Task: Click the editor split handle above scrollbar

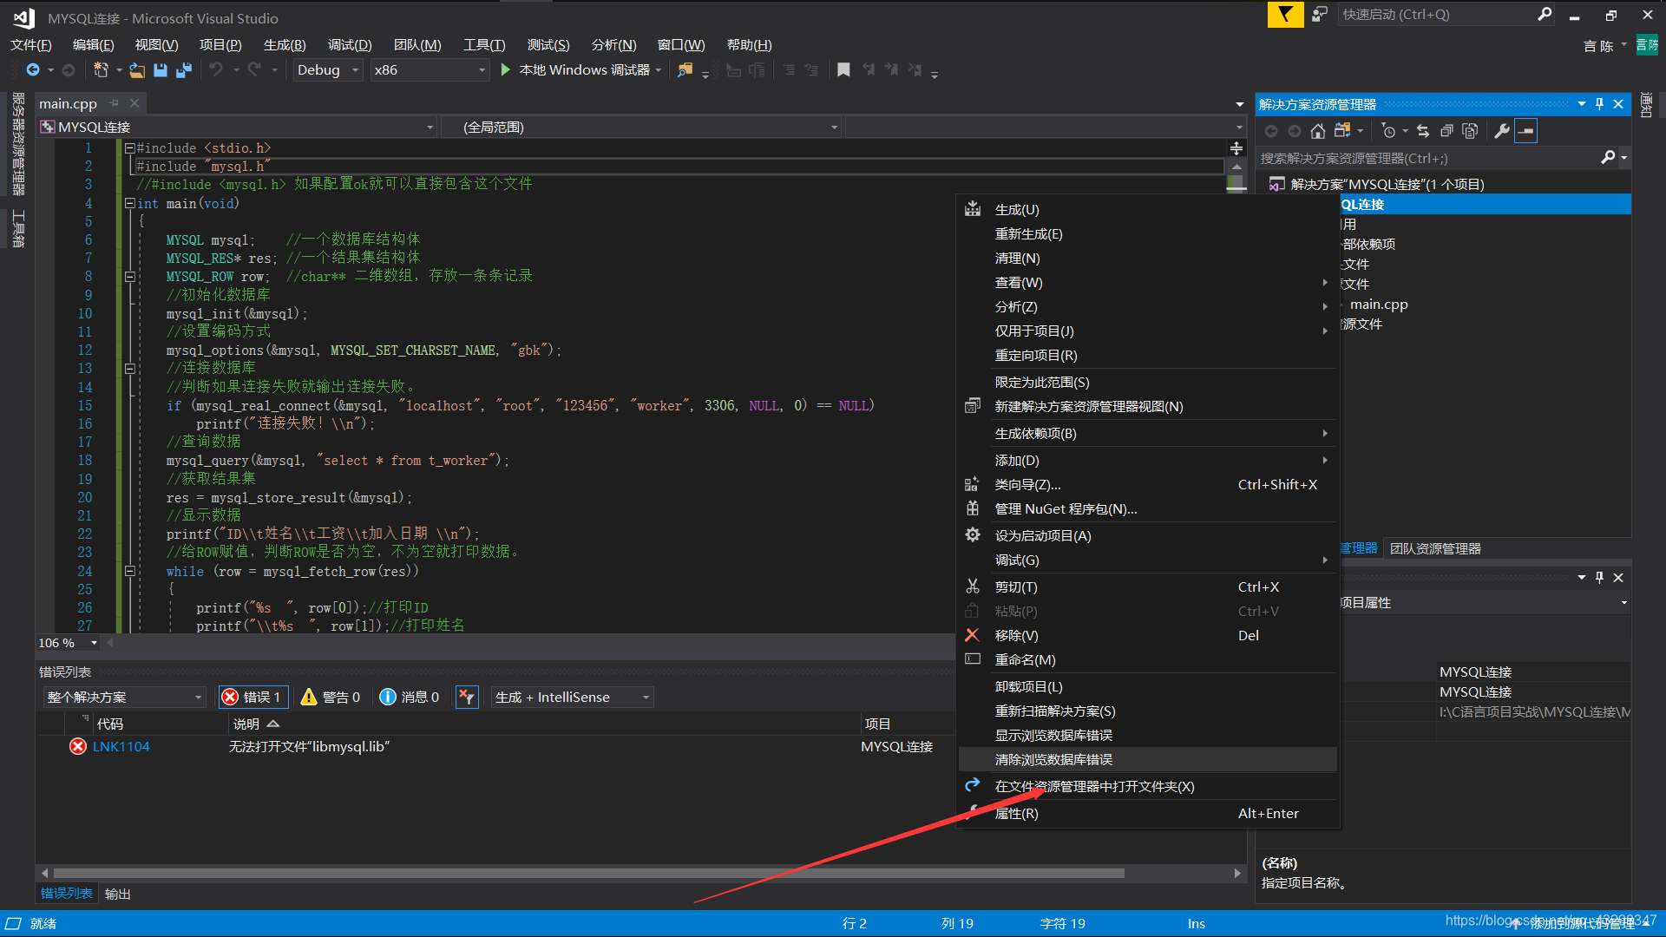Action: 1236,149
